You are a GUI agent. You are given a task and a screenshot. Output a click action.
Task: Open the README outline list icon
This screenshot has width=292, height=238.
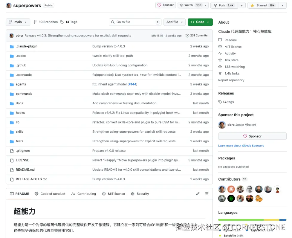[x=207, y=194]
